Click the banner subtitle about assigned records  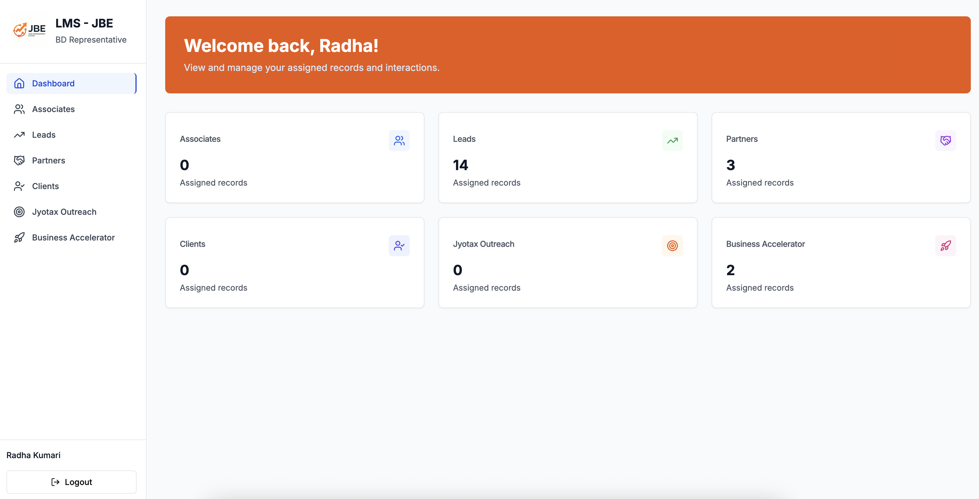(x=312, y=68)
